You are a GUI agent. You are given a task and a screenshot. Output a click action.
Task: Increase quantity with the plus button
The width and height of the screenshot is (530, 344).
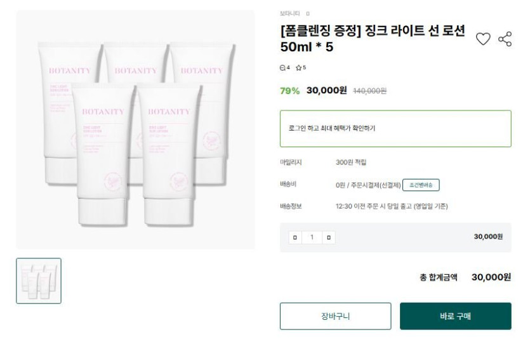[328, 237]
